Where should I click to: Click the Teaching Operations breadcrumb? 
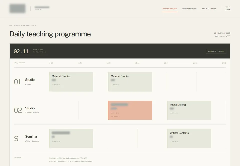tap(21, 25)
